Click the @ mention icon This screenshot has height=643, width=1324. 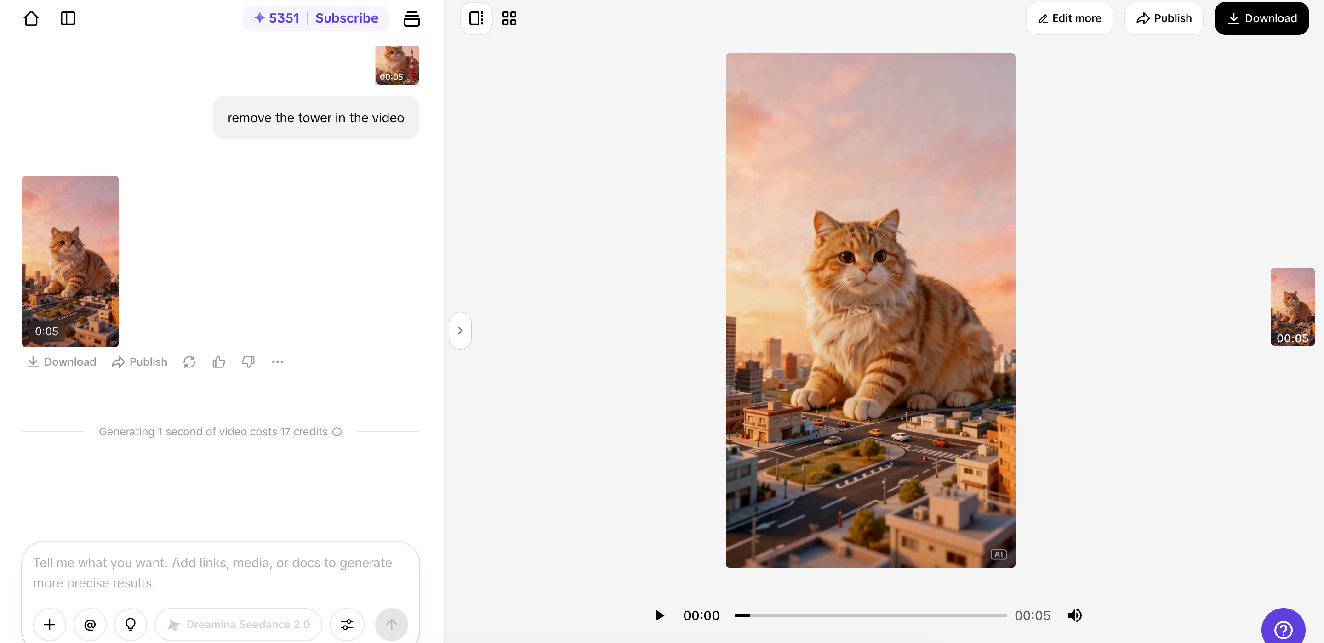[90, 625]
